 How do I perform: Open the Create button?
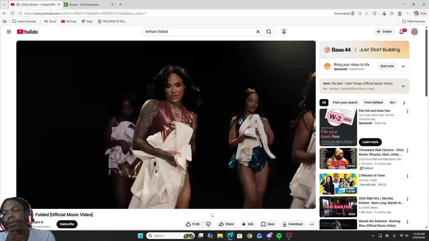click(384, 31)
